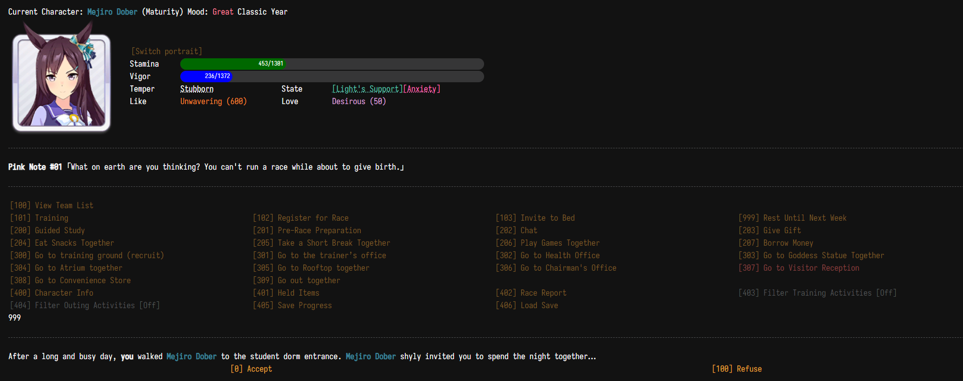Click the Stubborn temper label
The image size is (963, 381).
[197, 89]
